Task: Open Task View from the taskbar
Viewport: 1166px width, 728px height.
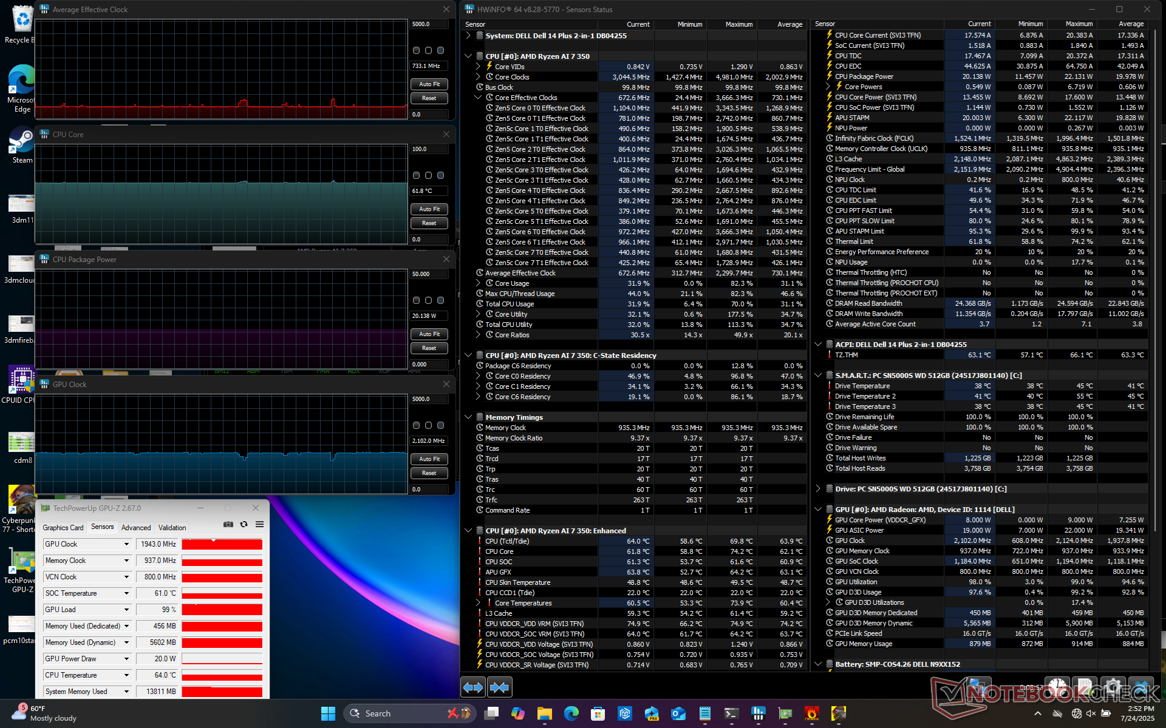Action: (x=492, y=713)
